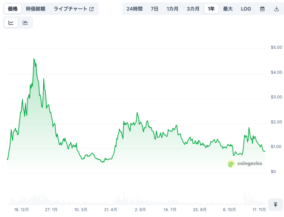284x217 pixels.
Task: Click the active 1年 range button
Action: [211, 9]
